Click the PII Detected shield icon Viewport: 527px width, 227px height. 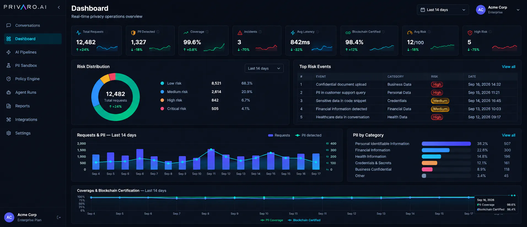133,33
